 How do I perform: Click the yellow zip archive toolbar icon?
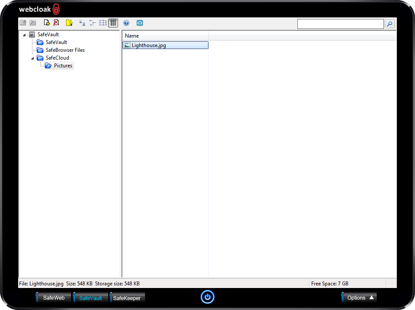(69, 23)
